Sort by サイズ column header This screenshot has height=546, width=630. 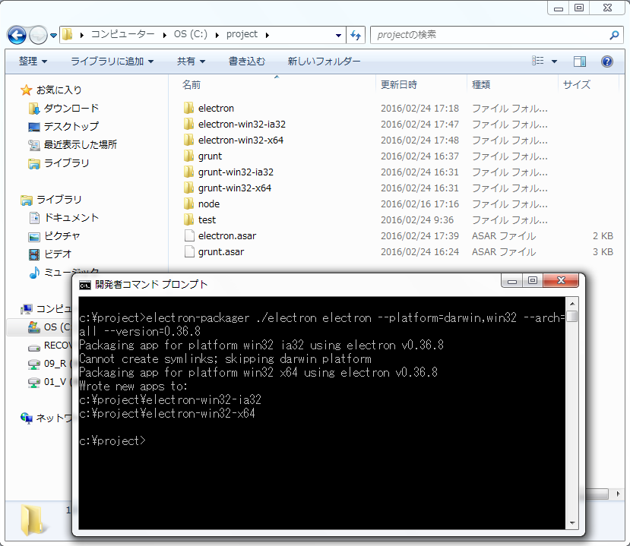pyautogui.click(x=577, y=85)
